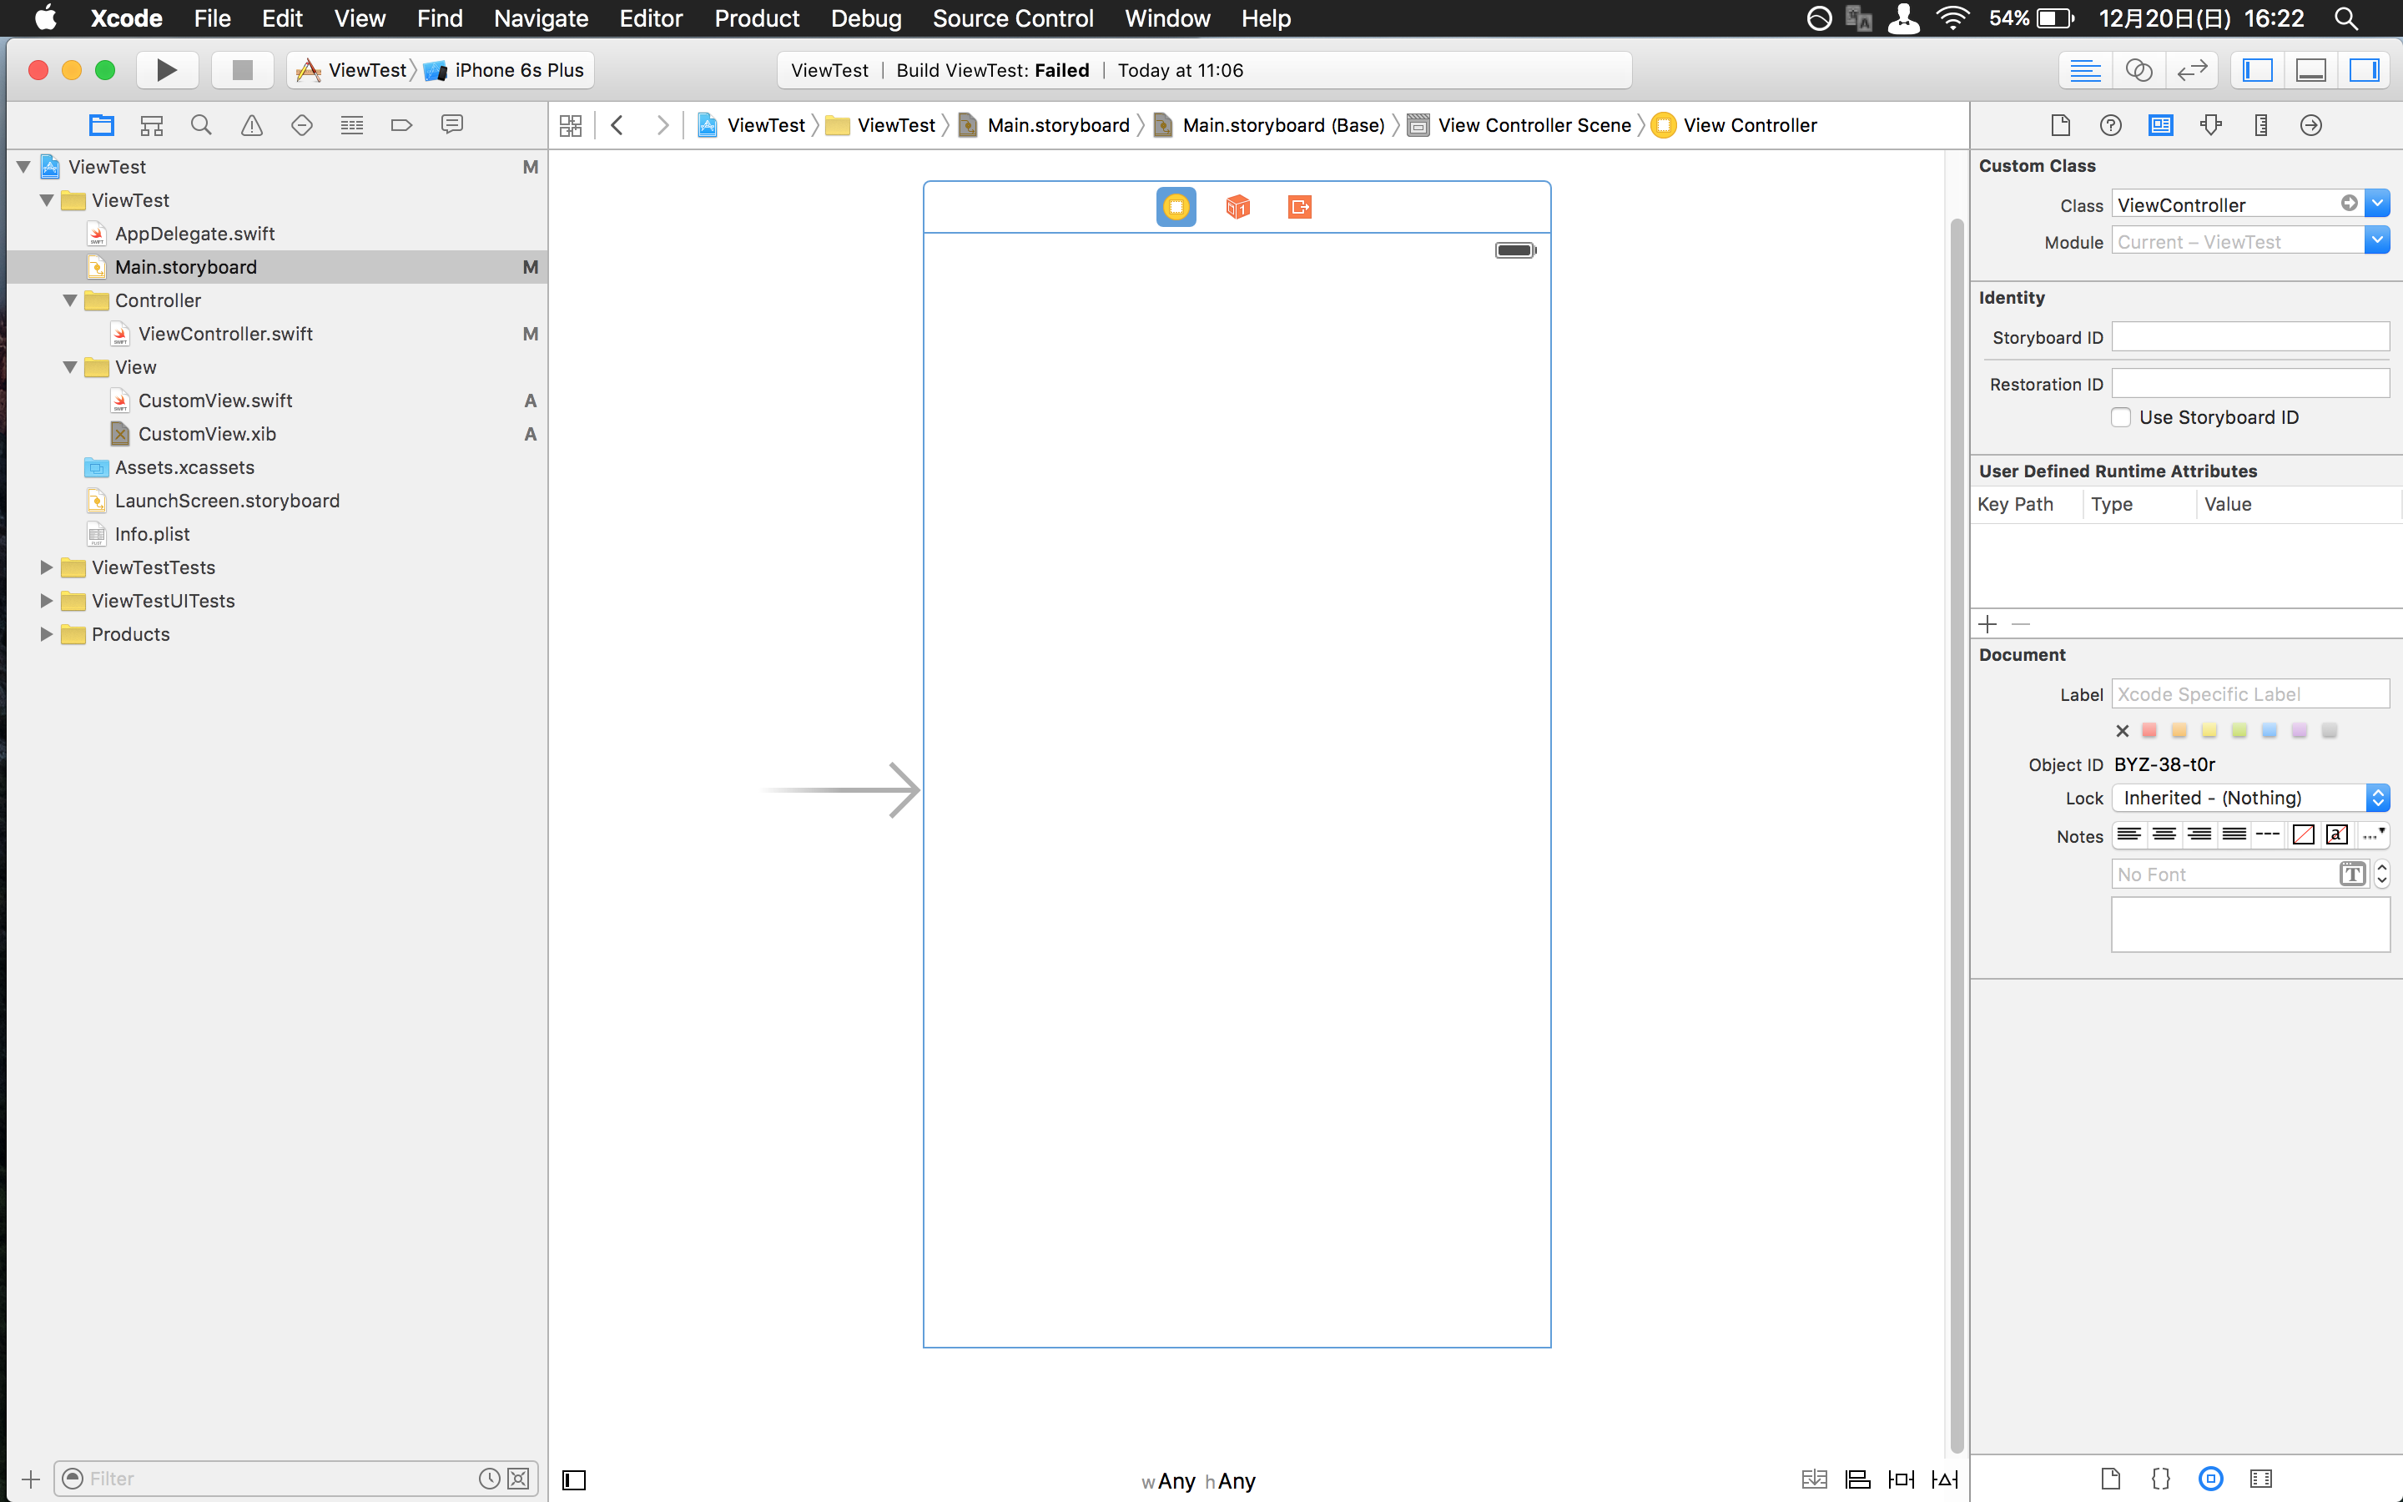Enable Use Storyboard ID
Viewport: 2403px width, 1502px height.
pyautogui.click(x=2122, y=417)
